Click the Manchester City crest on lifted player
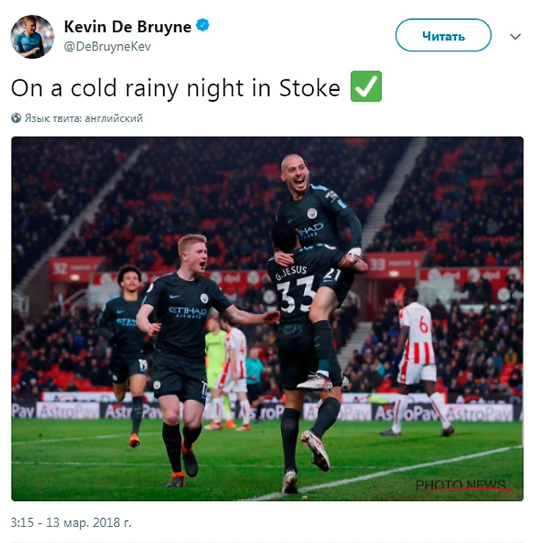536x543 pixels. 312,214
